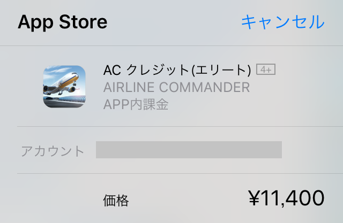This screenshot has width=343, height=223.
Task: Click the word AIRLINE below product title
Action: tap(129, 88)
